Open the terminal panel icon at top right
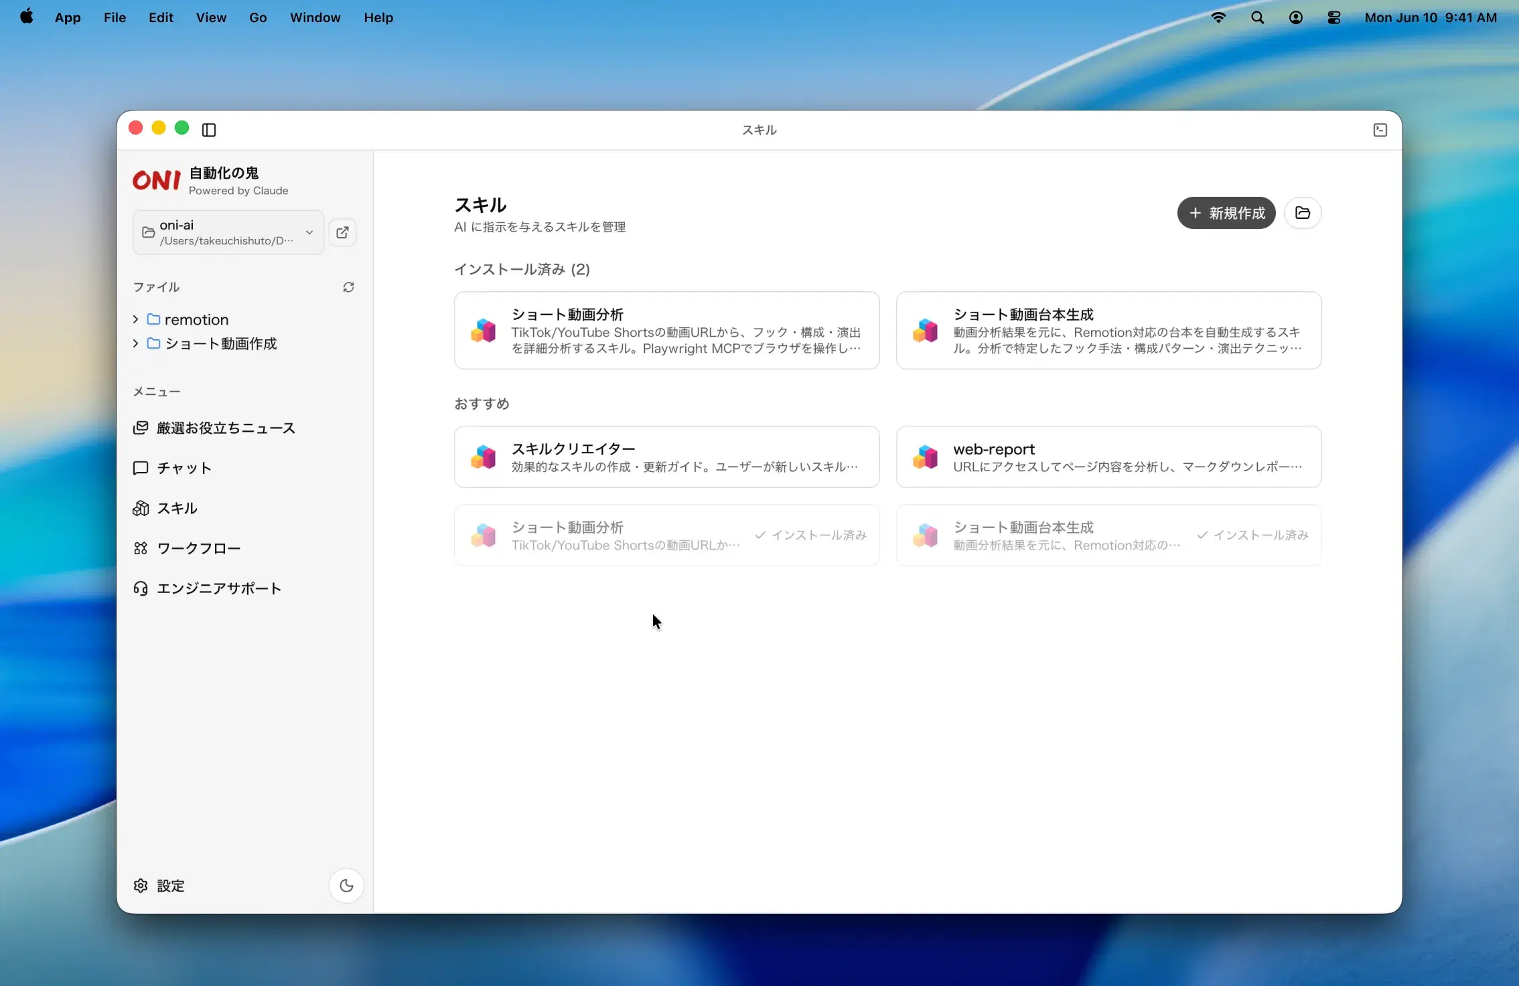 coord(1379,129)
